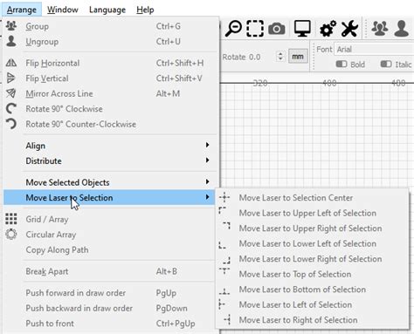Screen dimensions: 414x334
Task: Expand the Move Selected Objects submenu
Action: [x=110, y=182]
